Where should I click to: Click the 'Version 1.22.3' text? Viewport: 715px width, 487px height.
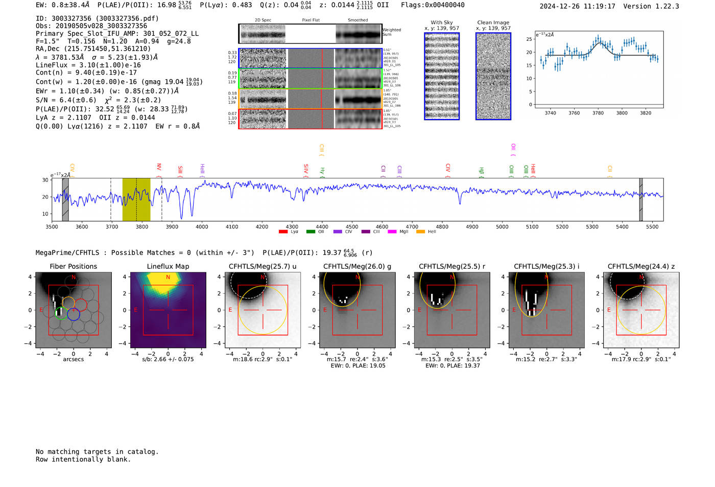pyautogui.click(x=651, y=6)
